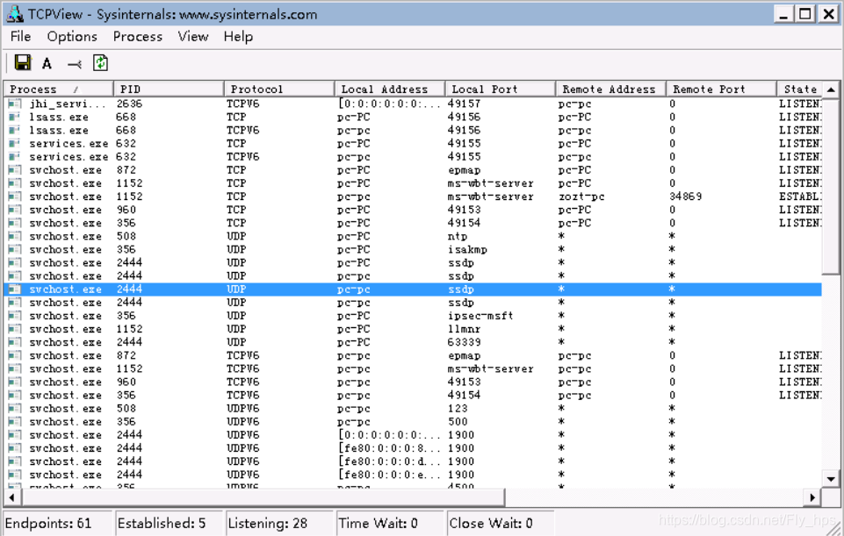Click horizontal scrollbar right arrow
Viewport: 844px width, 536px height.
[812, 497]
